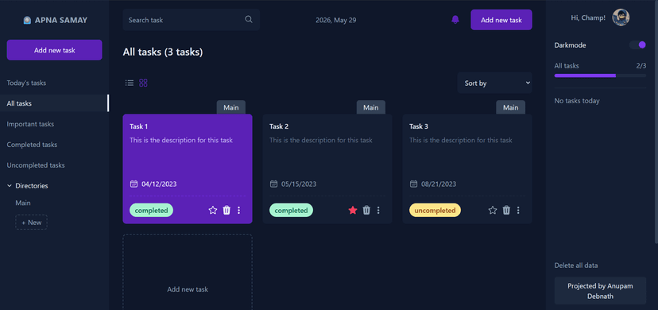Click Task 2 date 05/15/2023
658x310 pixels.
point(299,184)
